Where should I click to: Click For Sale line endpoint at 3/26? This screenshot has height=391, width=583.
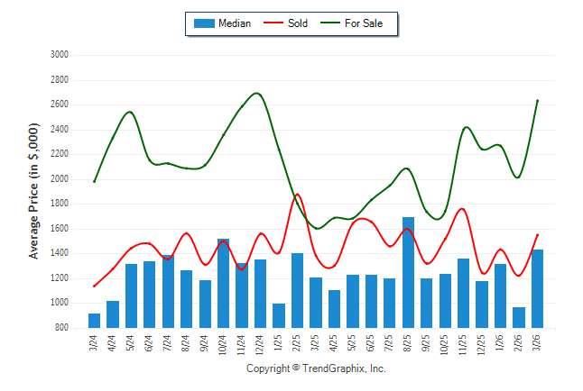[x=537, y=101]
